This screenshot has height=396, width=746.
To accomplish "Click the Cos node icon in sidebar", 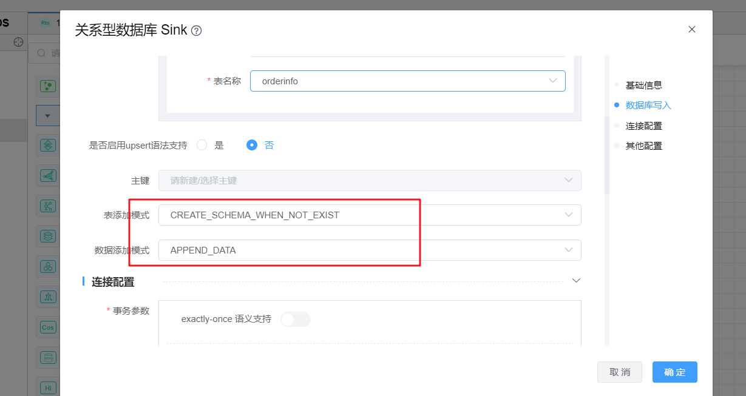I will (x=47, y=327).
